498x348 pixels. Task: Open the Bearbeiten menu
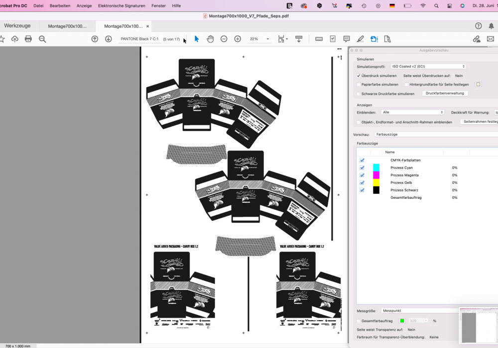click(x=60, y=5)
